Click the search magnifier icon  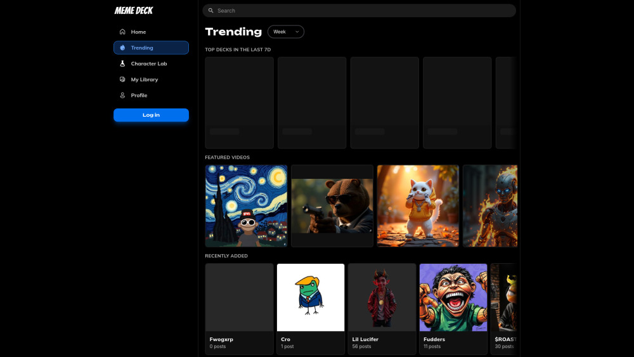(211, 11)
